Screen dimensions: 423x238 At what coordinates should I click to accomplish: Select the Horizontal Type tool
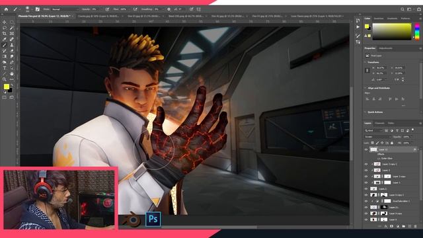coord(5,68)
